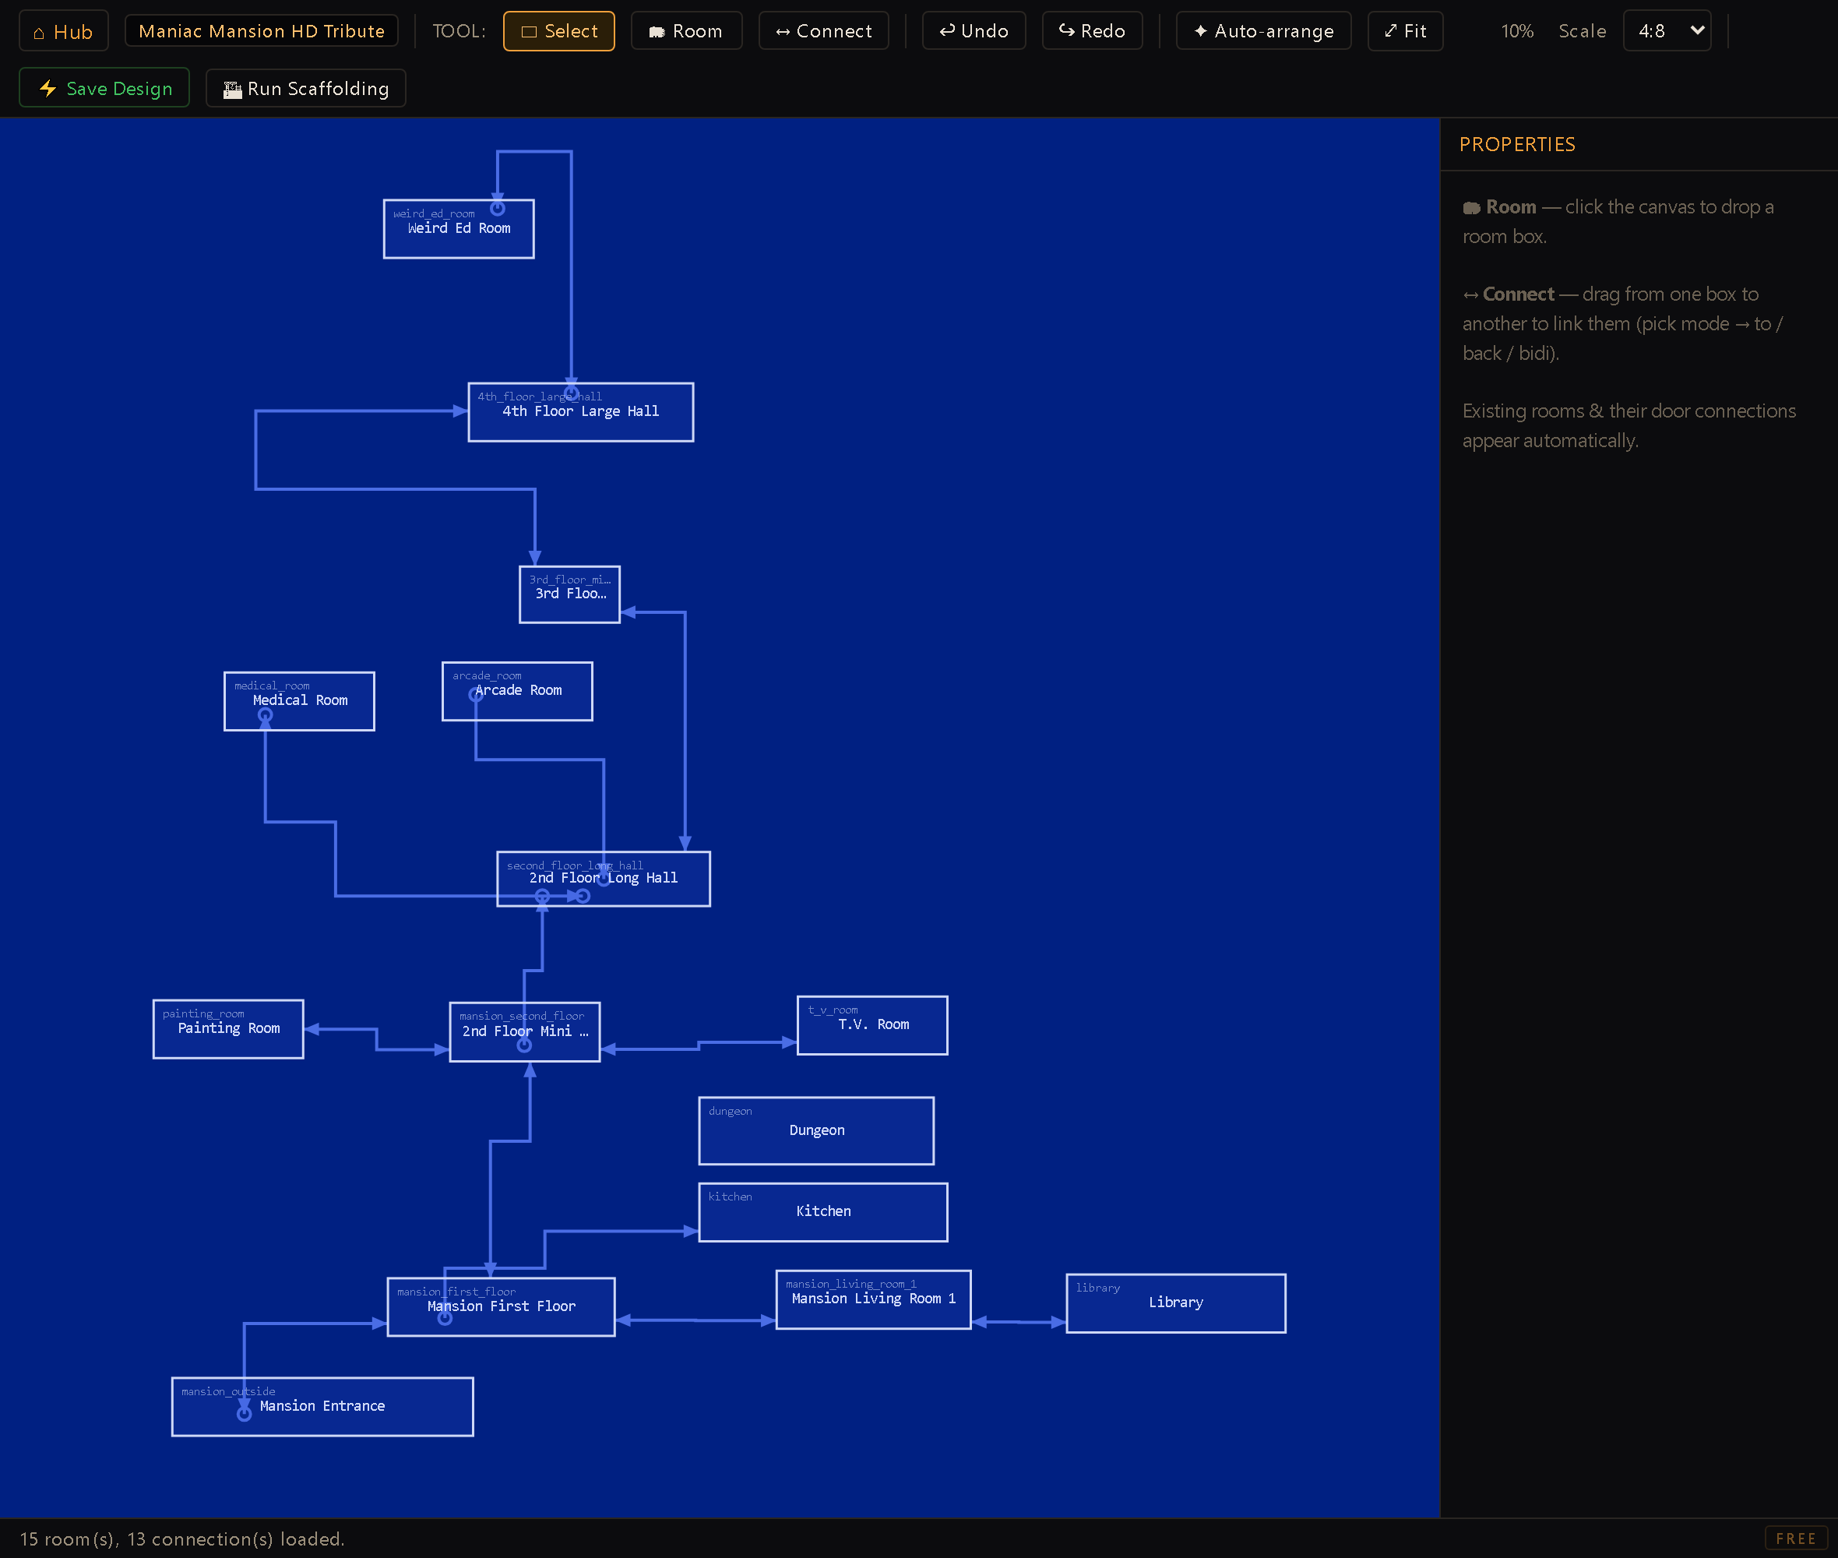
Task: Select the Weird Ed Room box
Action: coord(459,230)
